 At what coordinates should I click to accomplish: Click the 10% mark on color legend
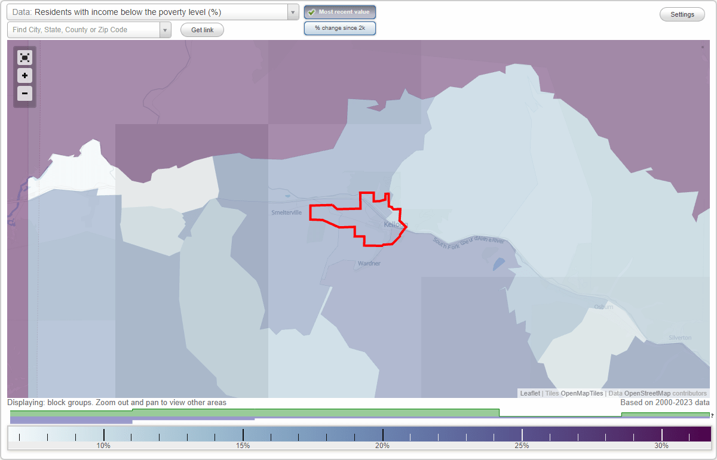point(103,446)
